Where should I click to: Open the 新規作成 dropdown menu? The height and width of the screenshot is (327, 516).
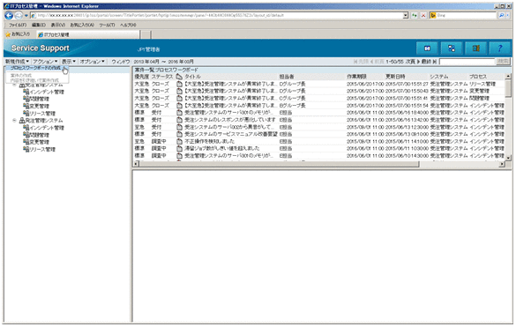point(17,62)
